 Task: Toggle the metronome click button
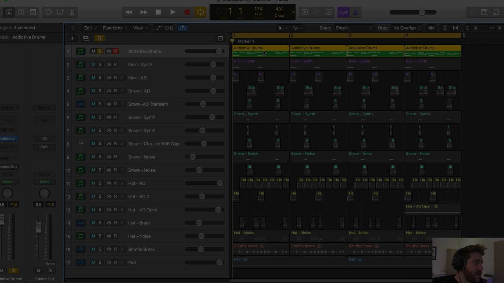click(356, 12)
